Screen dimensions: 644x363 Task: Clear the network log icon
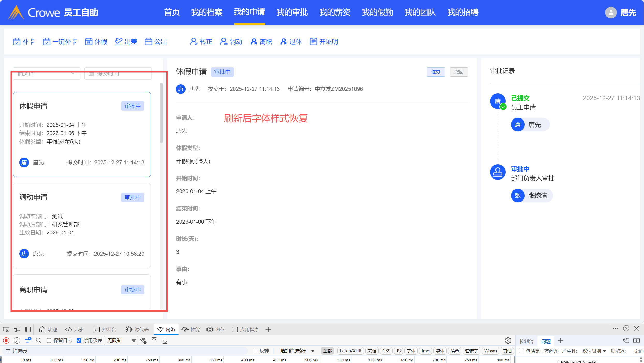pos(17,340)
